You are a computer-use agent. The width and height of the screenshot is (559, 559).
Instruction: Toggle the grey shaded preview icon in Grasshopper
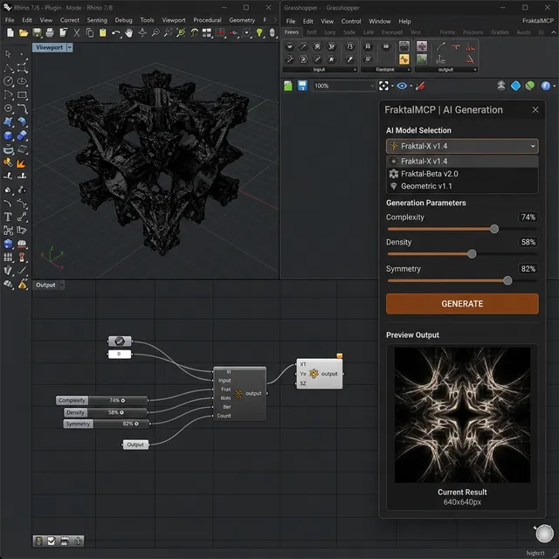501,86
